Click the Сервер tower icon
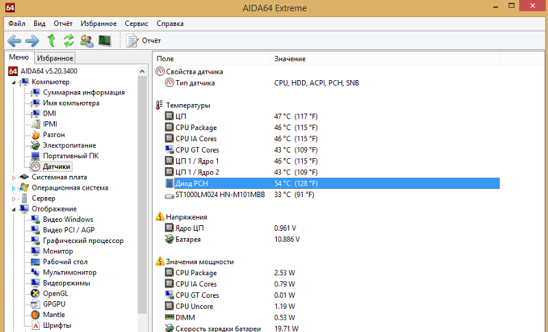Screen dimensions: 548x332 pyautogui.click(x=24, y=199)
